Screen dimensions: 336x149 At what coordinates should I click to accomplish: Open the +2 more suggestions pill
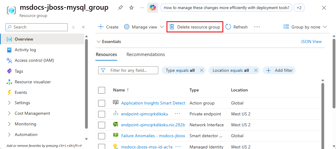[299, 8]
